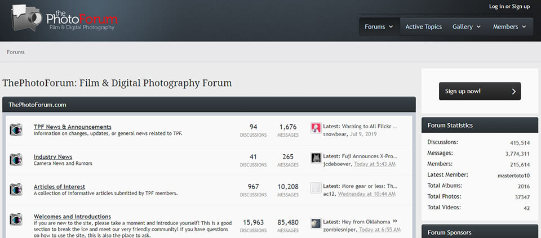Open jcdeboever's profile link

[x=338, y=164]
